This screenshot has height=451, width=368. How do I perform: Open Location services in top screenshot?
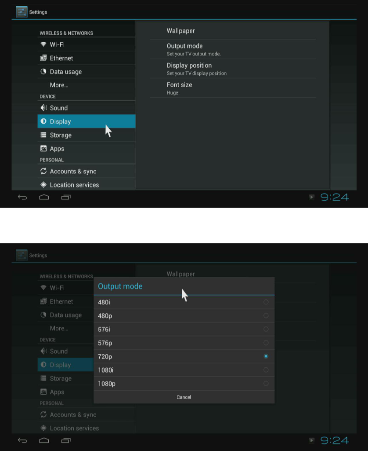point(87,185)
